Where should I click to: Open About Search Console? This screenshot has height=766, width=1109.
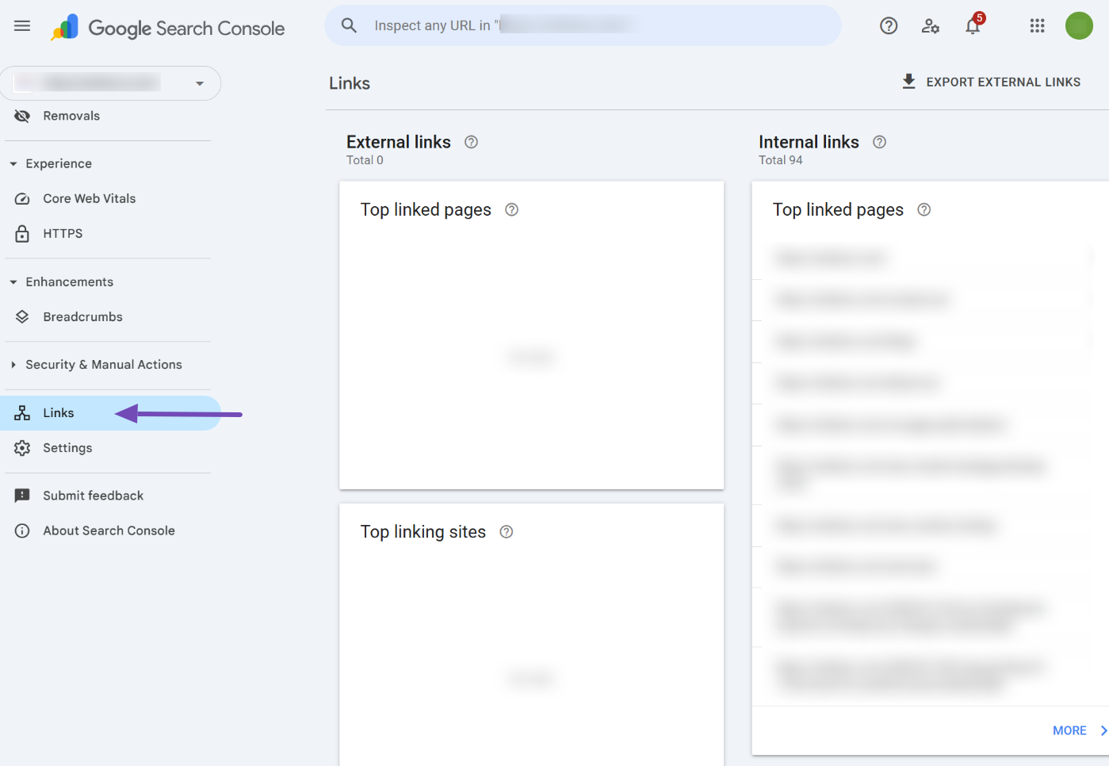(x=108, y=530)
